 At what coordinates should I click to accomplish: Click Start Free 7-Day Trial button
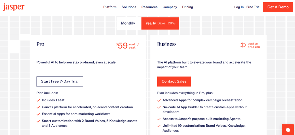[x=60, y=82]
